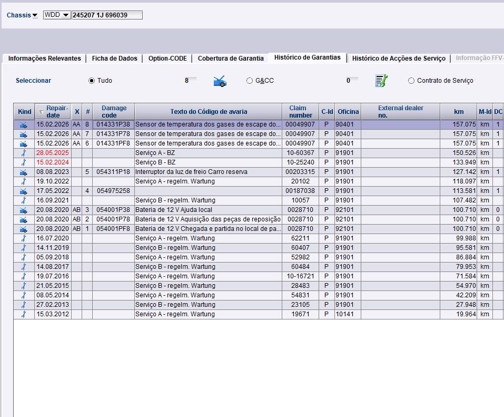
Task: Sort by the Claim number column header
Action: pyautogui.click(x=301, y=112)
